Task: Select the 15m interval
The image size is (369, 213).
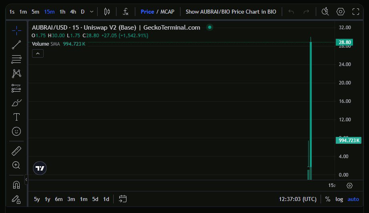Action: point(49,12)
